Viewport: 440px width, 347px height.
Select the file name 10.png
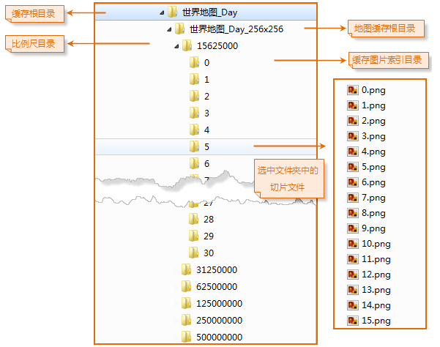coord(376,244)
